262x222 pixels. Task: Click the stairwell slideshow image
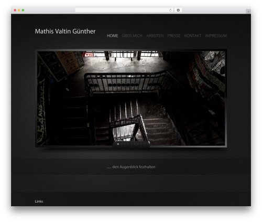(131, 98)
